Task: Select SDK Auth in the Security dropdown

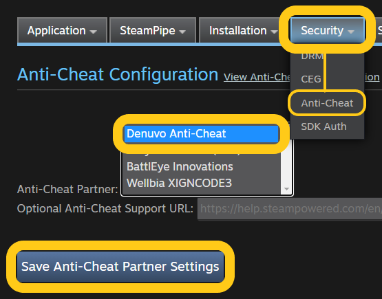Action: pyautogui.click(x=323, y=126)
